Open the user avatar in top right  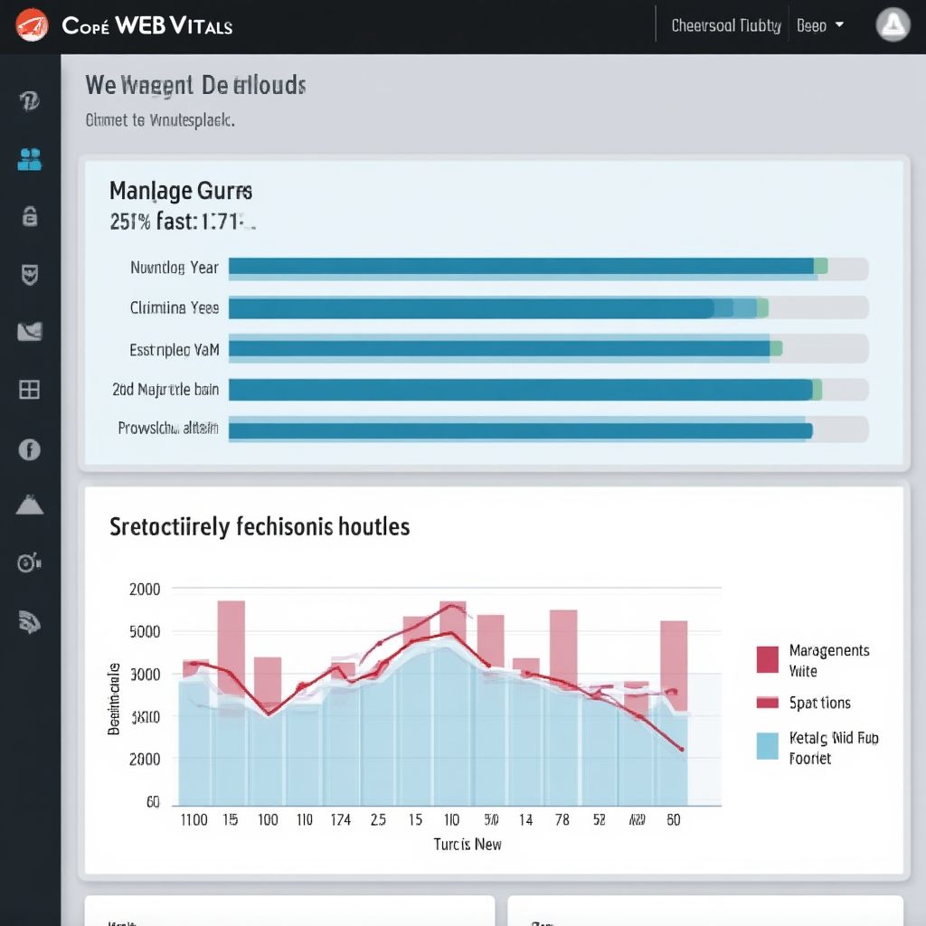893,25
